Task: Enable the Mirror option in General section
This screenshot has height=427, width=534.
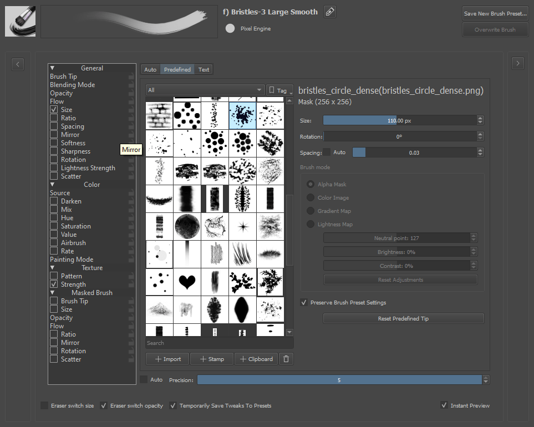Action: (54, 134)
